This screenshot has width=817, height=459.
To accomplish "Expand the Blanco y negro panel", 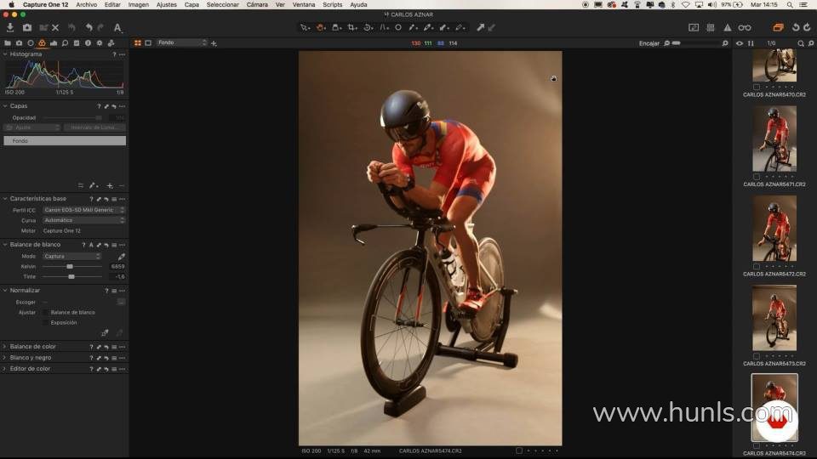I will tap(5, 358).
